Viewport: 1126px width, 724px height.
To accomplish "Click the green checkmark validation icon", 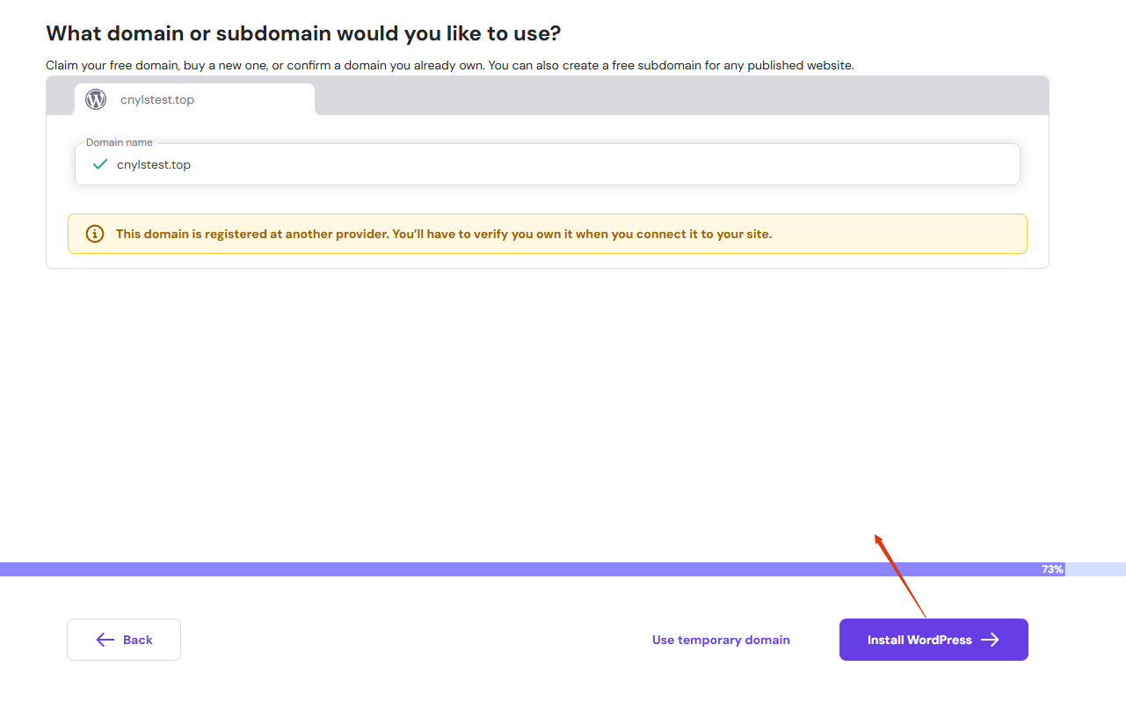I will (100, 164).
